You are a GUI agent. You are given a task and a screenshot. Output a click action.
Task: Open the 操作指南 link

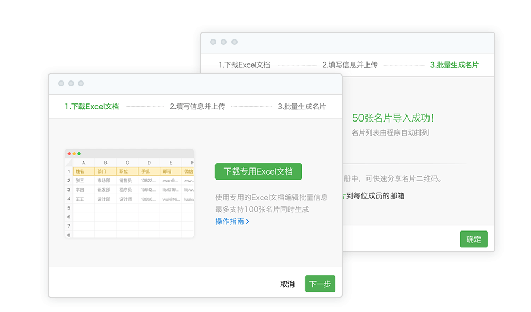tap(232, 221)
